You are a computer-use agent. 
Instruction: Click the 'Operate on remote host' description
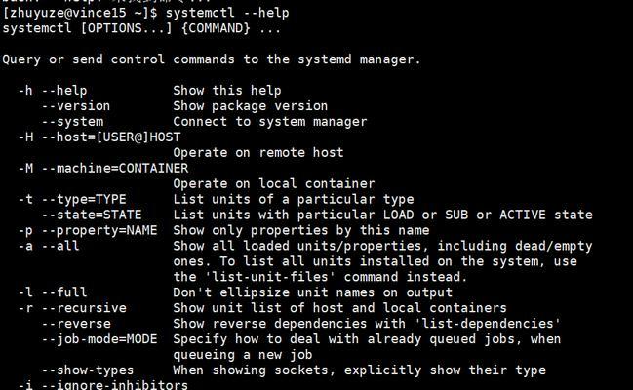[x=258, y=153]
